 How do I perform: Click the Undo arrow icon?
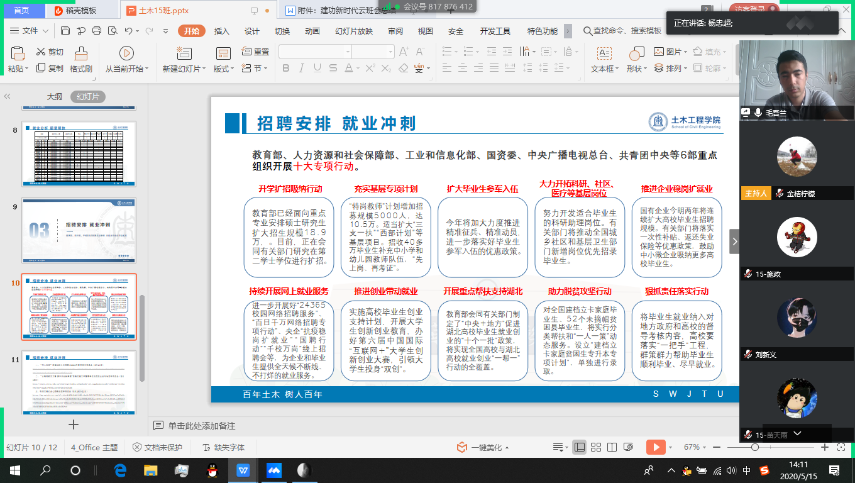[129, 31]
